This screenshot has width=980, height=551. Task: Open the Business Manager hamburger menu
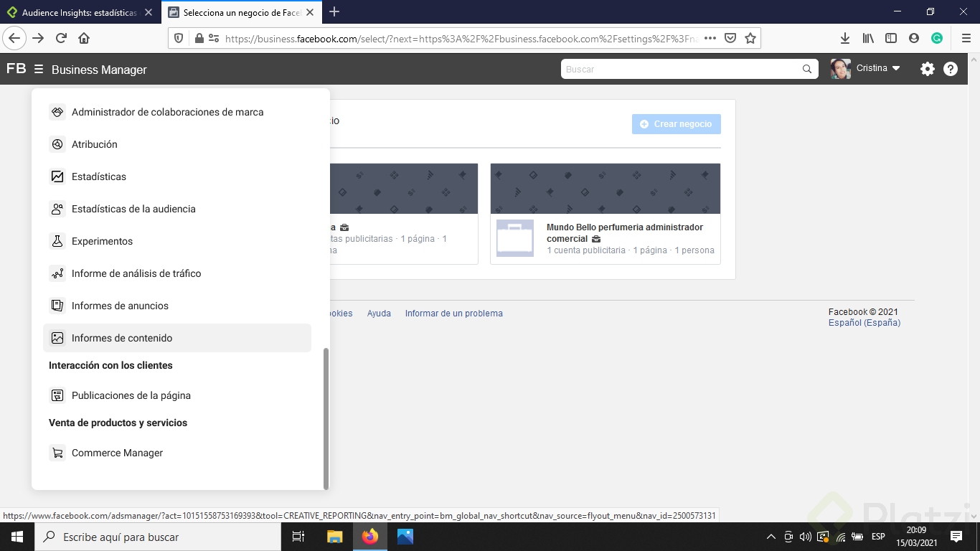point(39,70)
